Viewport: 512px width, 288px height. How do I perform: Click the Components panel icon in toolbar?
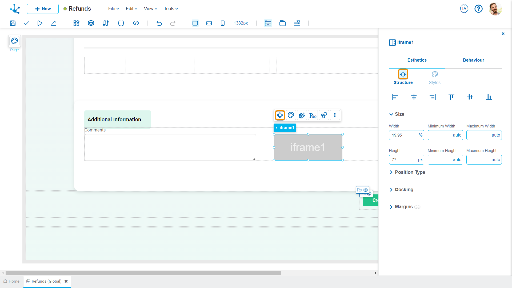coord(76,23)
